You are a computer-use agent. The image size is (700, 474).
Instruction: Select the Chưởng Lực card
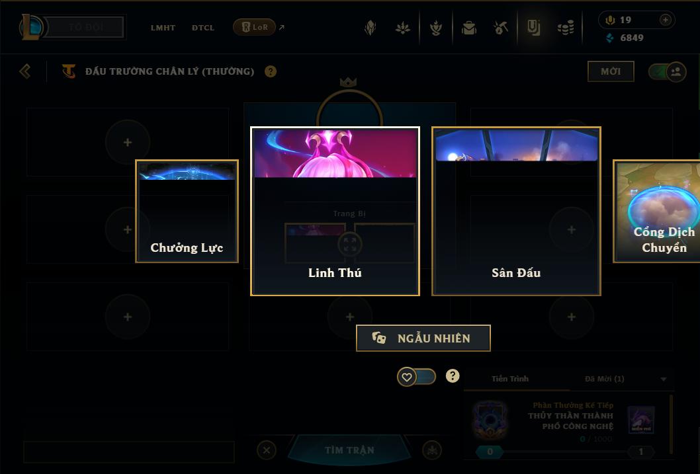187,211
